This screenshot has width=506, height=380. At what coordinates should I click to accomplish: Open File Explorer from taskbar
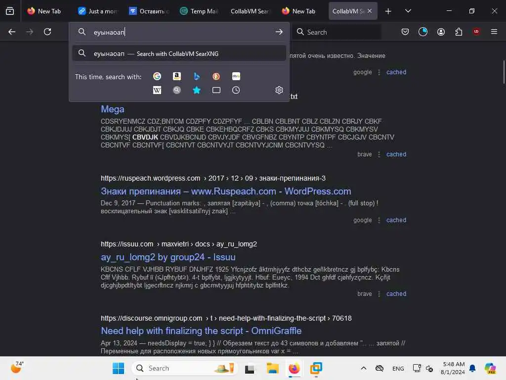coord(273,368)
